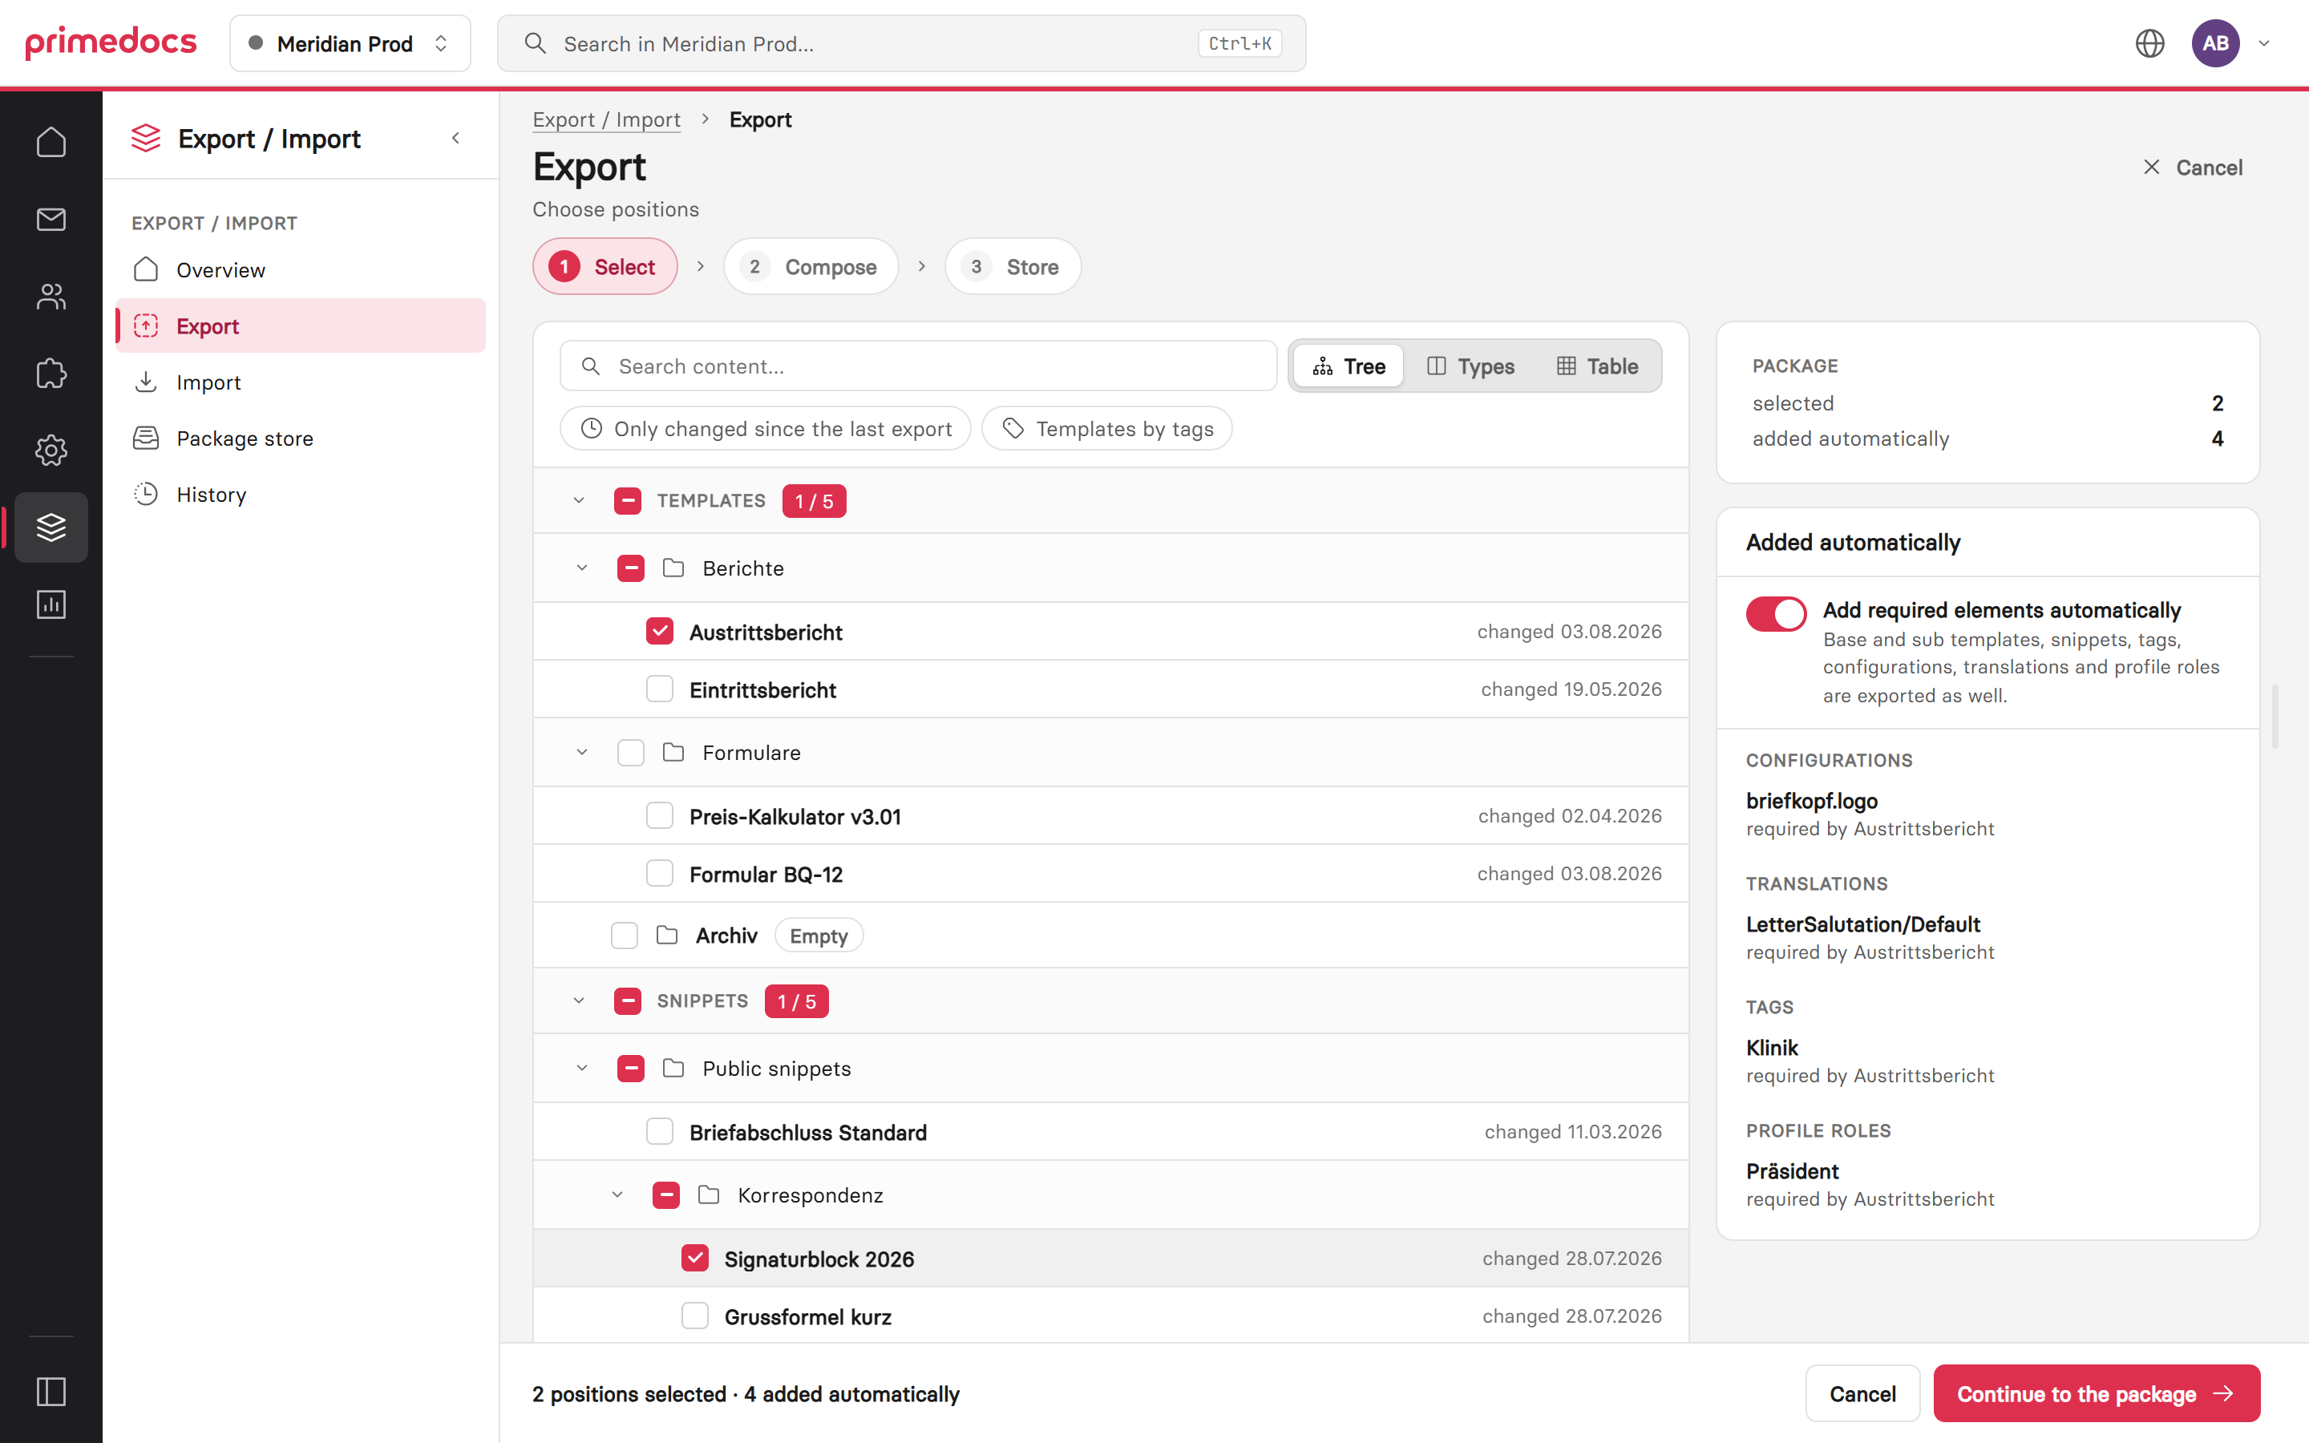
Task: Collapse the TEMPLATES section
Action: (578, 500)
